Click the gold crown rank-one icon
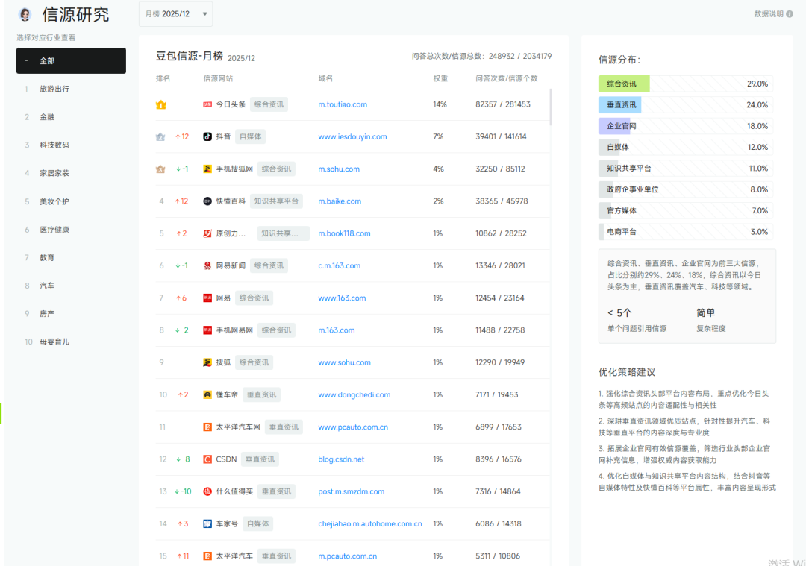This screenshot has height=566, width=806. click(x=161, y=104)
